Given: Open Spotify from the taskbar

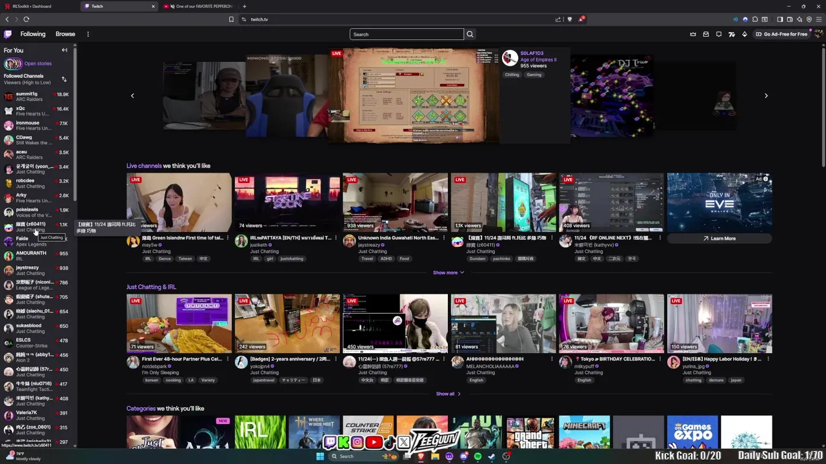Looking at the screenshot, I should (x=478, y=456).
